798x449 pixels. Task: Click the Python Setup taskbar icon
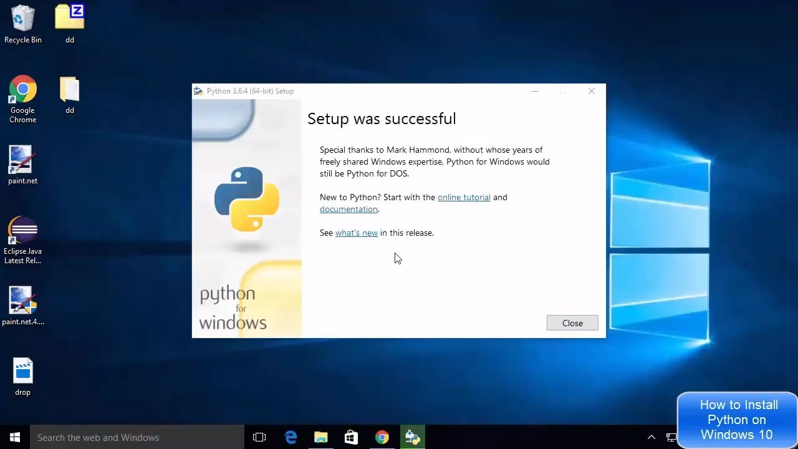[x=412, y=437]
